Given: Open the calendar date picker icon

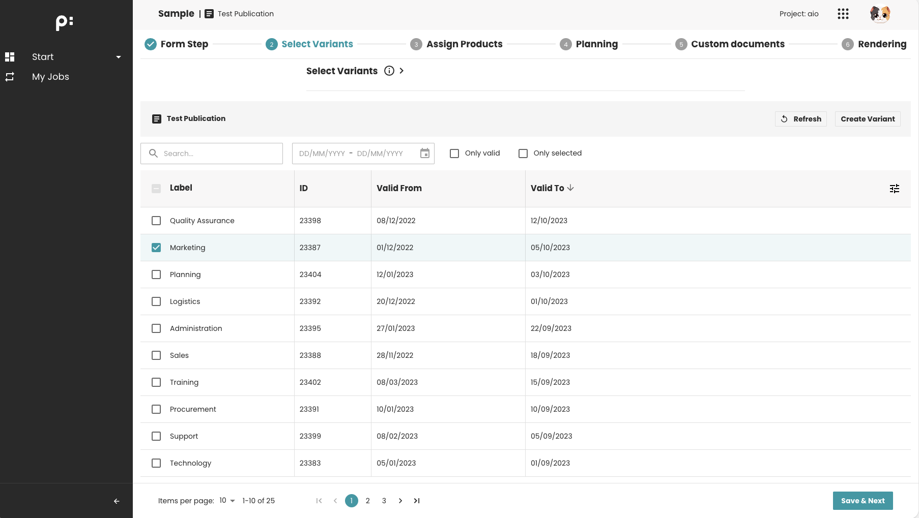Looking at the screenshot, I should (425, 154).
